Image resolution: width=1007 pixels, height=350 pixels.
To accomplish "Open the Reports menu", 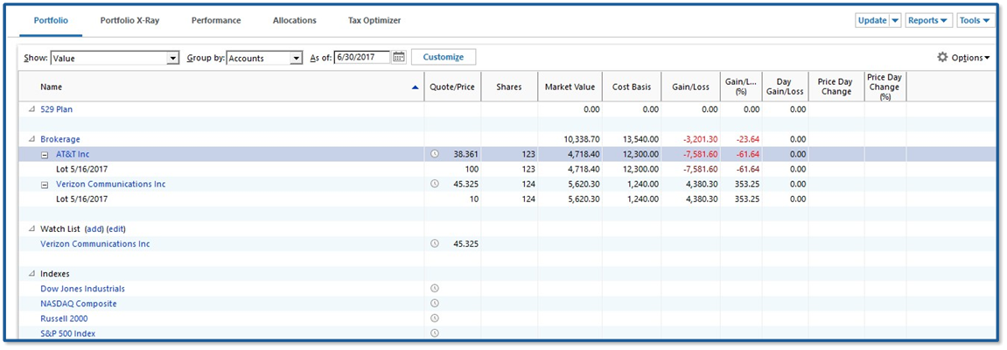I will pos(928,21).
